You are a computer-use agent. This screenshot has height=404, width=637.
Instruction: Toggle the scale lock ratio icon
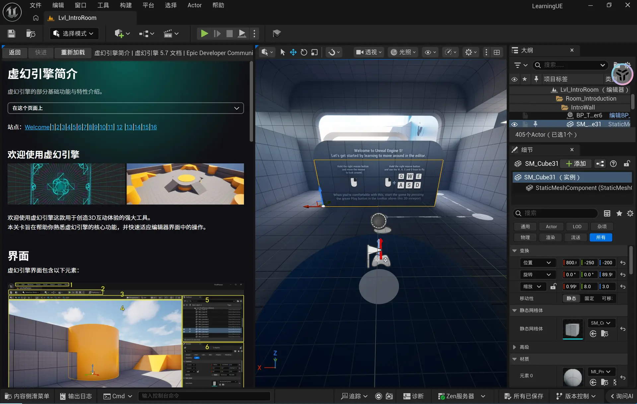[553, 287]
